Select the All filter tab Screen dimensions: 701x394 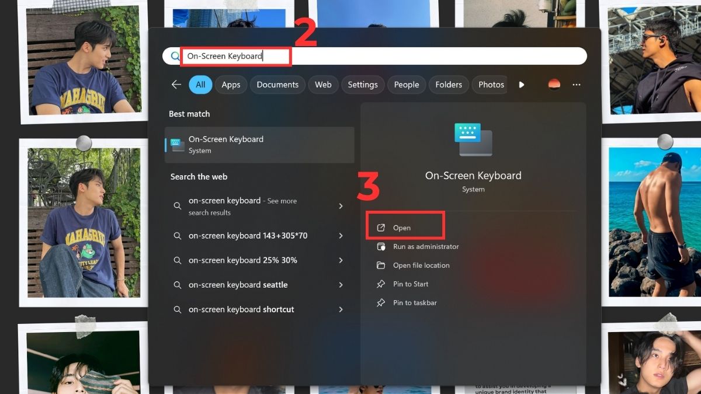click(x=200, y=85)
